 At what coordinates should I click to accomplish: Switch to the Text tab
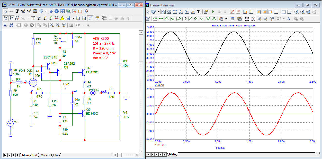34,155
